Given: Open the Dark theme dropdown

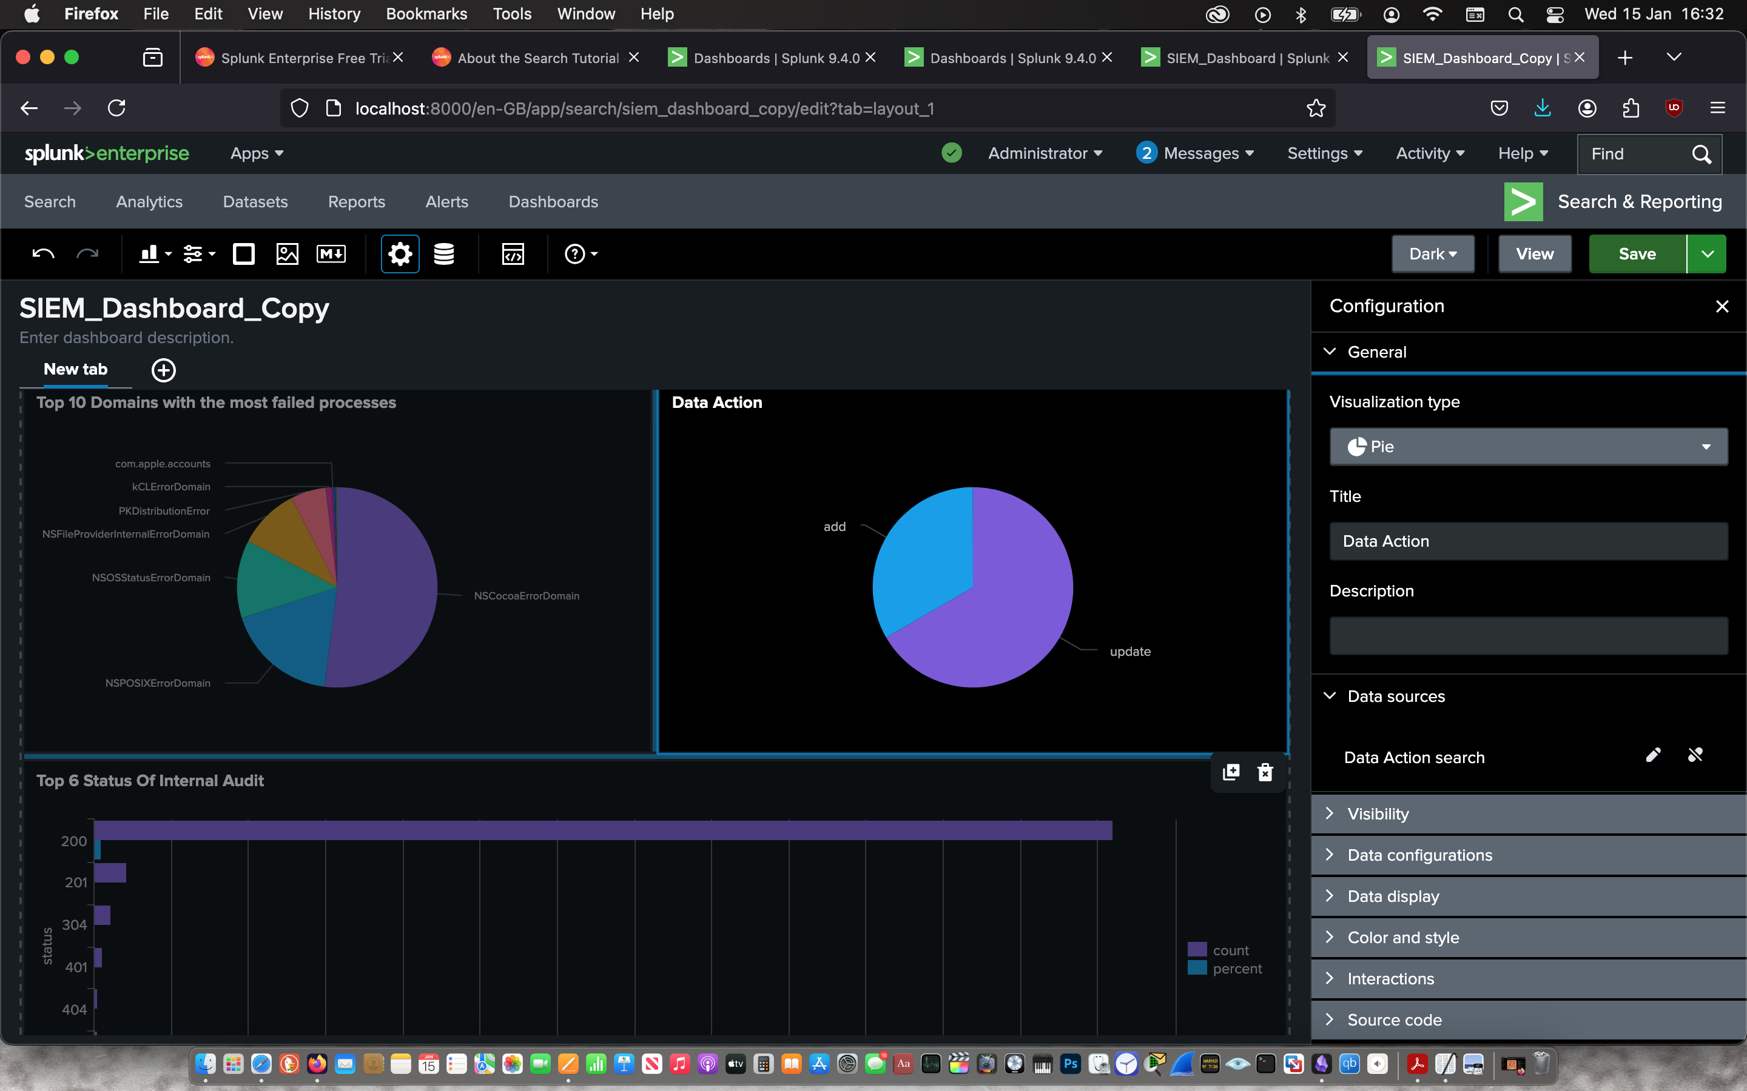Looking at the screenshot, I should [x=1432, y=254].
